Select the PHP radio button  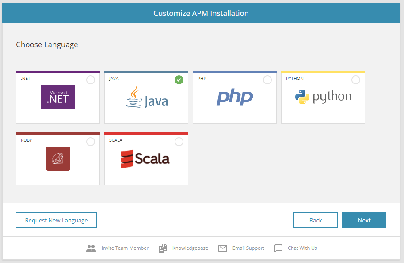tap(267, 80)
